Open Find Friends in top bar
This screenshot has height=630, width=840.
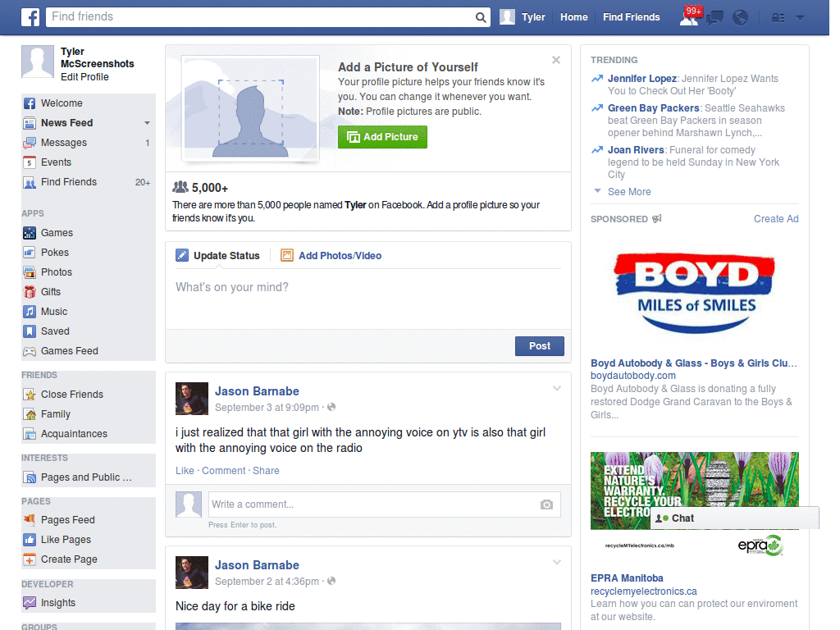(x=631, y=17)
